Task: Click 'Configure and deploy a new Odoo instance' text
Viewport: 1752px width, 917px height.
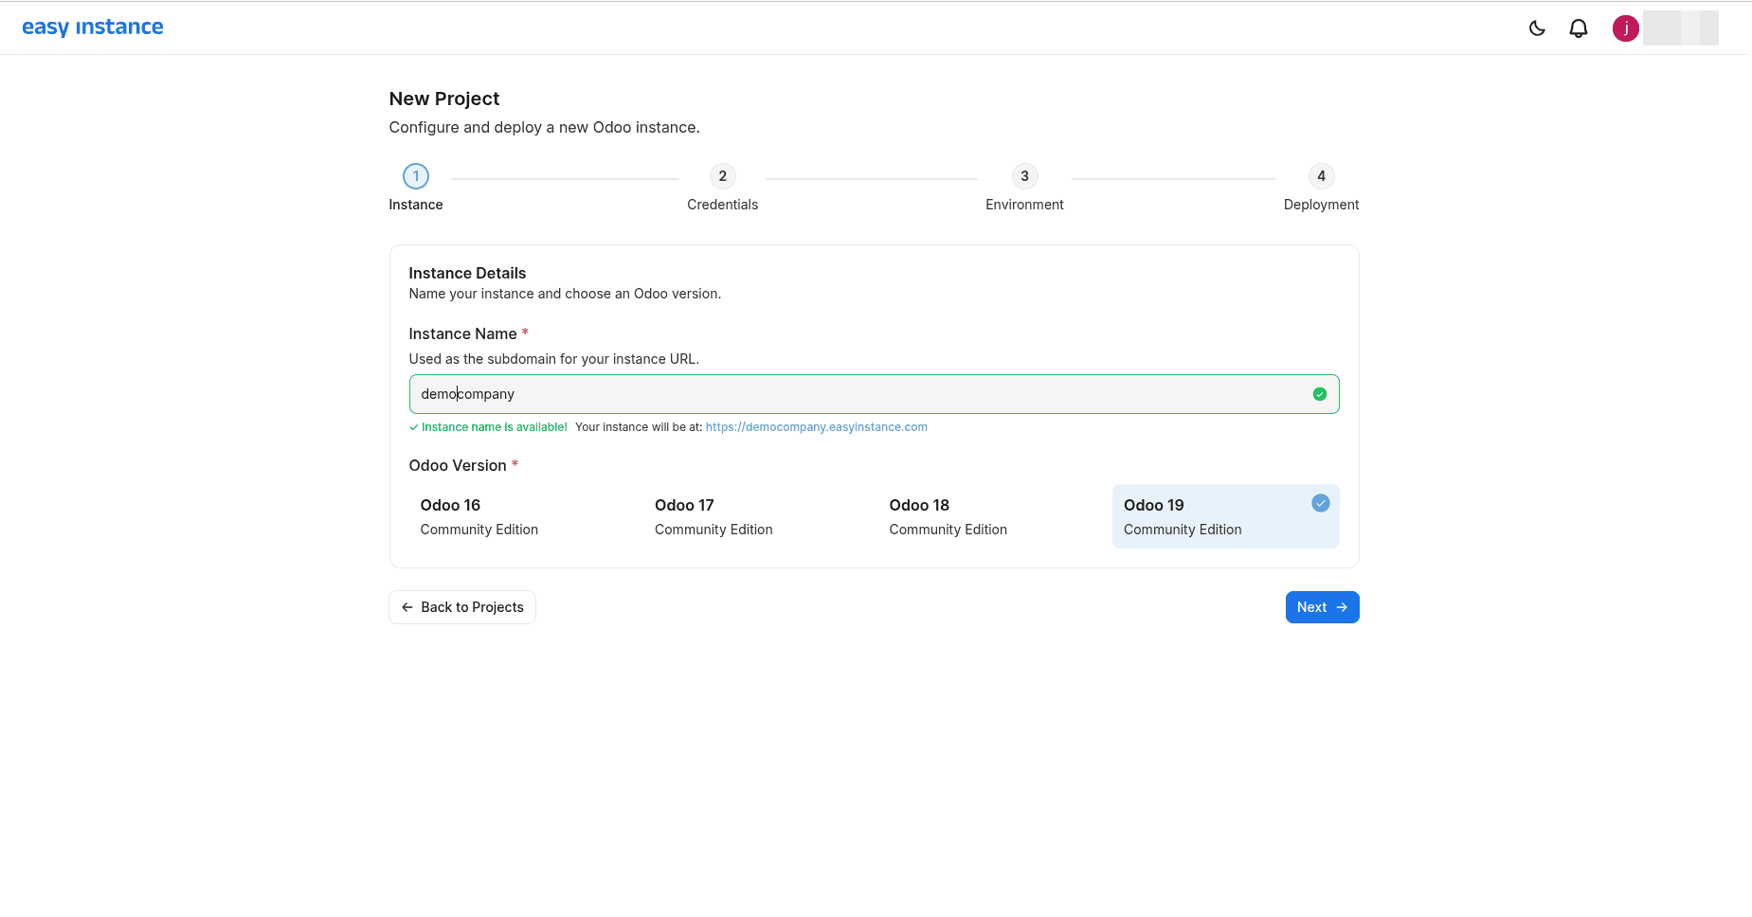Action: click(545, 127)
